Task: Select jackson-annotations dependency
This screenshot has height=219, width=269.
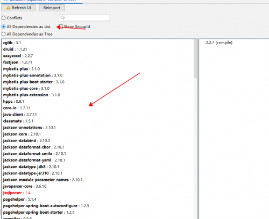Action: tap(30, 128)
